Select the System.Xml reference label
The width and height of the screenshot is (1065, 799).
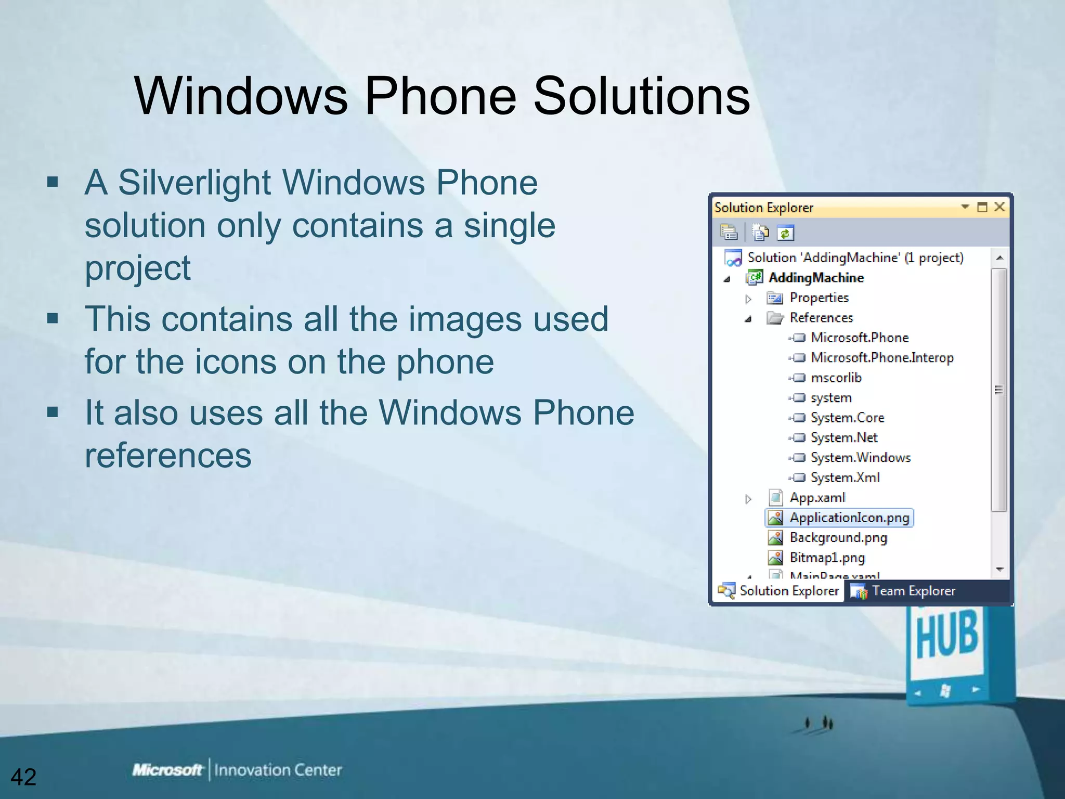coord(845,478)
